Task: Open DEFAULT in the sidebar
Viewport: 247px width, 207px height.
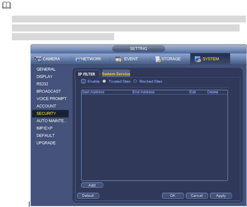Action: (x=45, y=136)
